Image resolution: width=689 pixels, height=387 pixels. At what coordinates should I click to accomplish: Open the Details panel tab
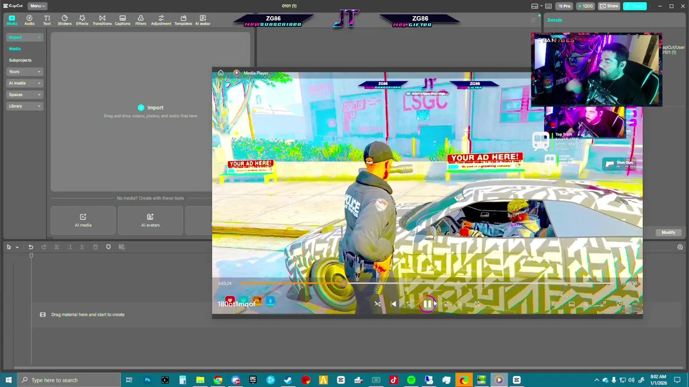click(555, 20)
